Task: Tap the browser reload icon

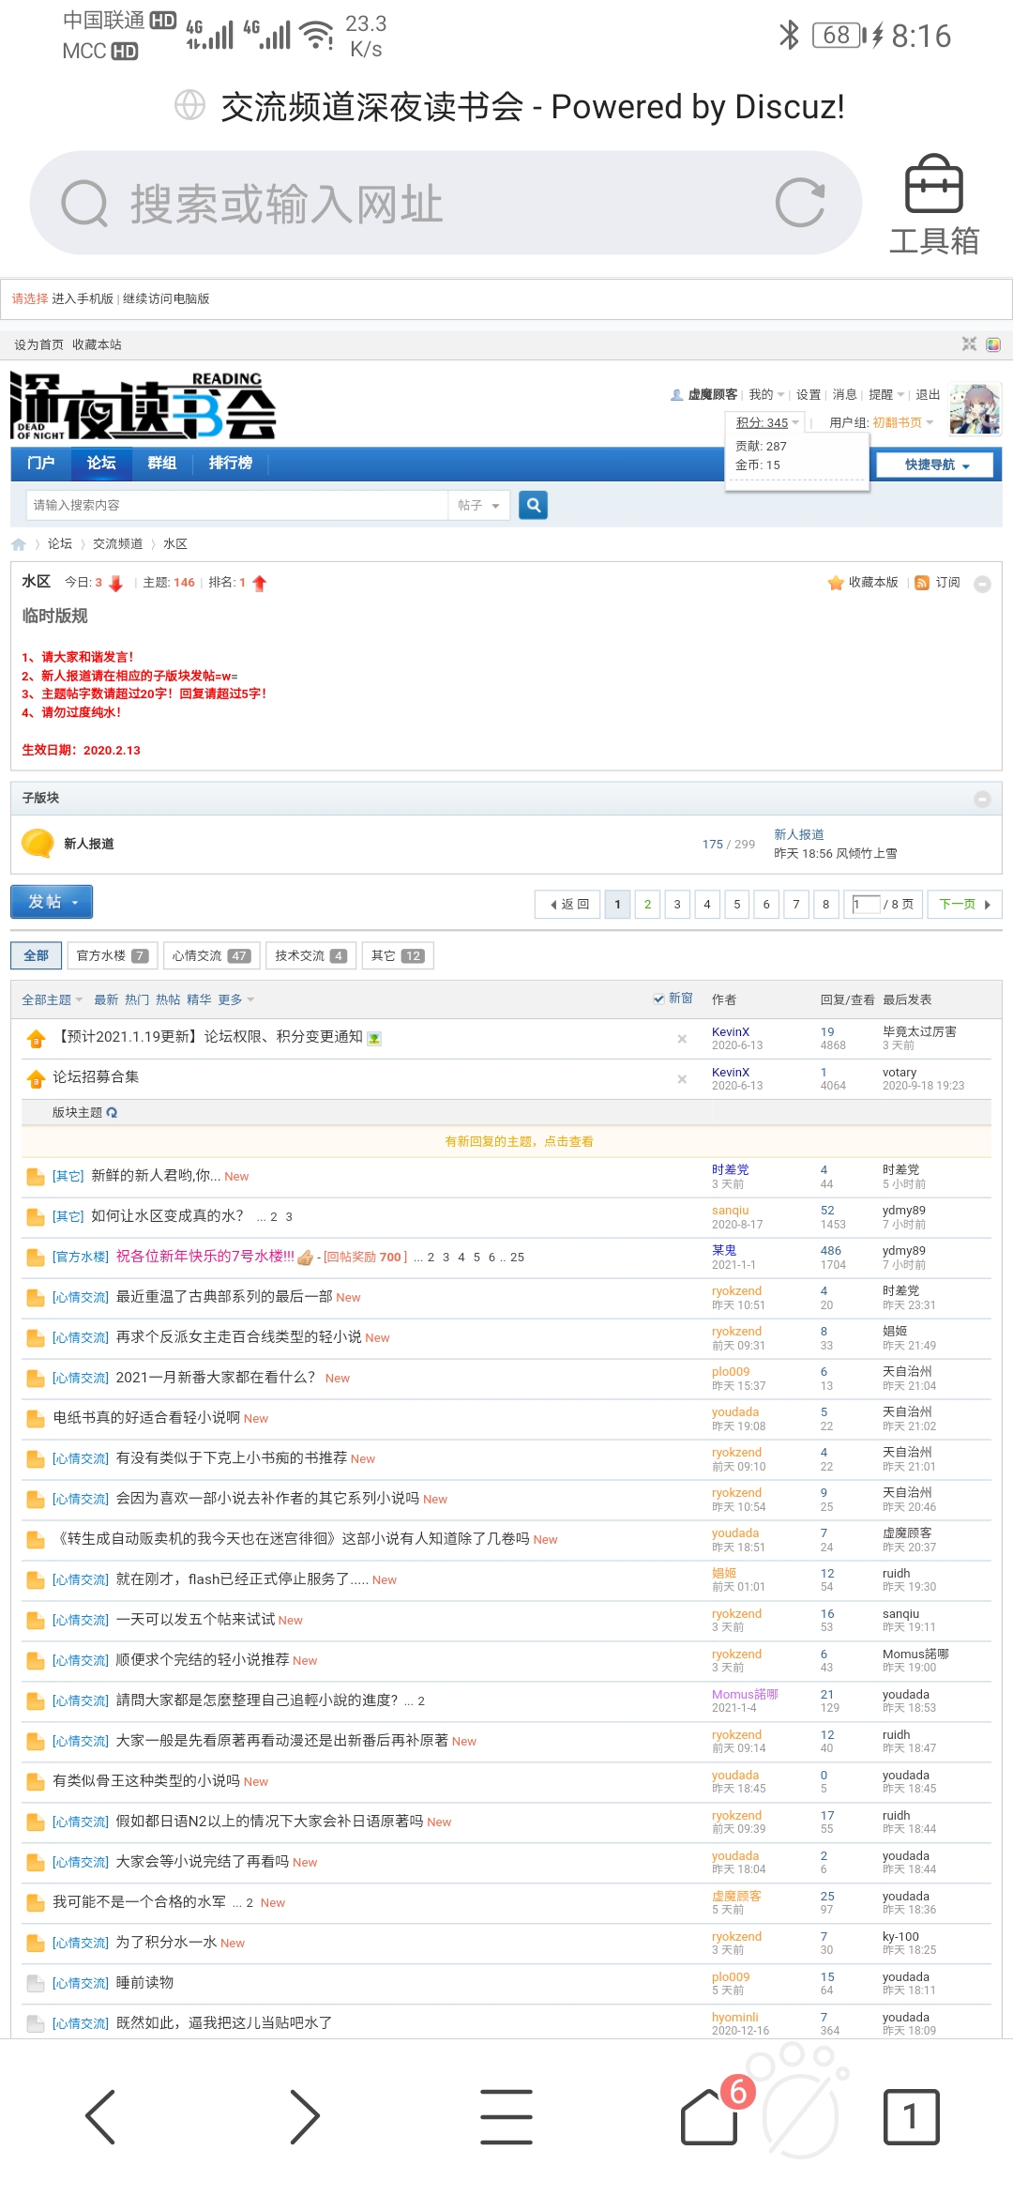Action: point(800,203)
